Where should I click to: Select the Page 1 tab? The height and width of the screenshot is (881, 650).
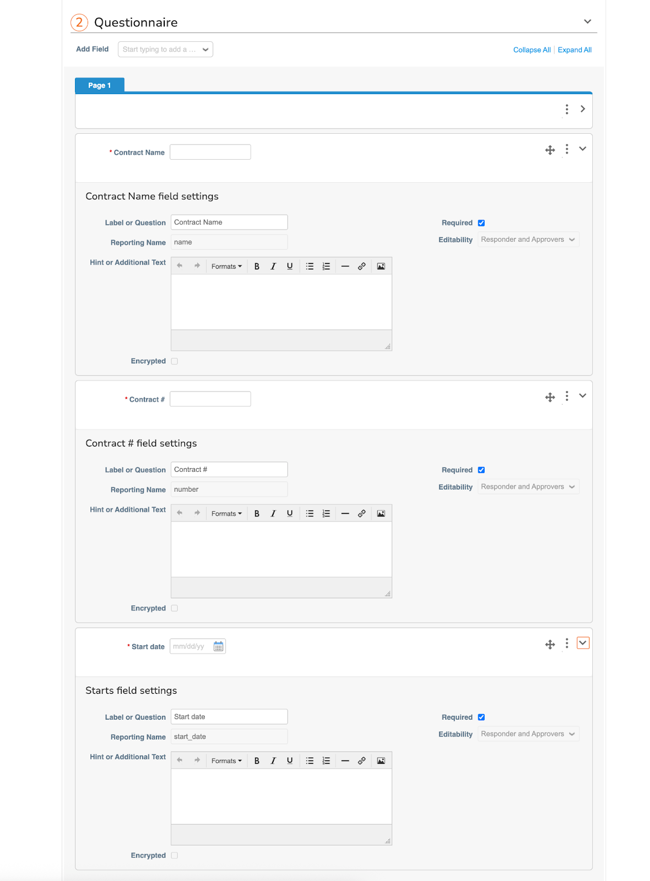pyautogui.click(x=100, y=85)
